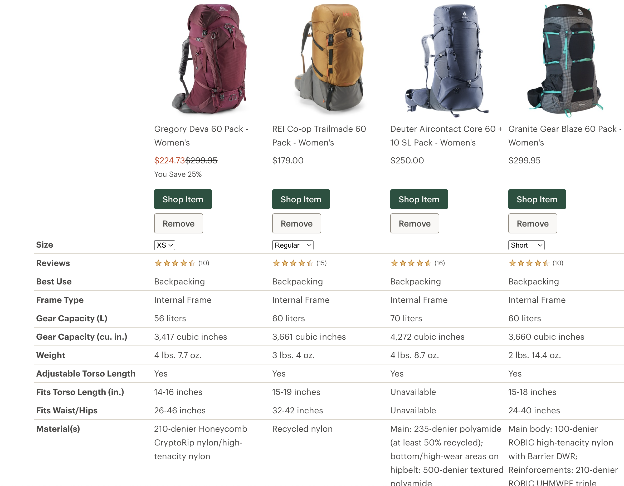Remove Gregory Deva 60 from comparison
The height and width of the screenshot is (486, 624).
pyautogui.click(x=179, y=223)
